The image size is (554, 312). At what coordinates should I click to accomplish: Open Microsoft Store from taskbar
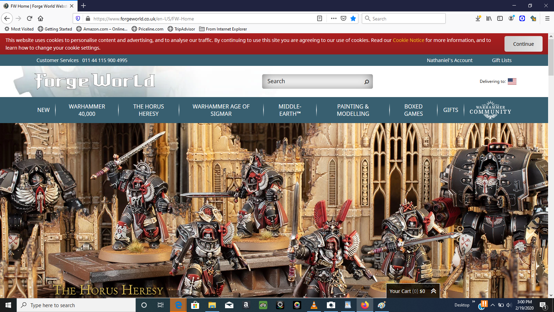195,305
